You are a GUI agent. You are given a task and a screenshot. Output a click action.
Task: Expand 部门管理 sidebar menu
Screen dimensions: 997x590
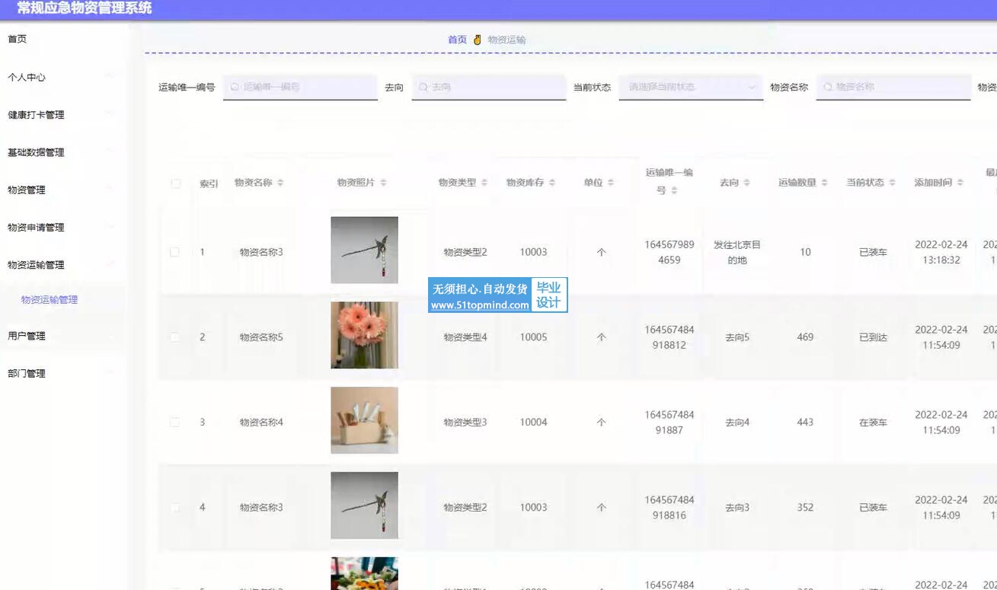point(62,373)
